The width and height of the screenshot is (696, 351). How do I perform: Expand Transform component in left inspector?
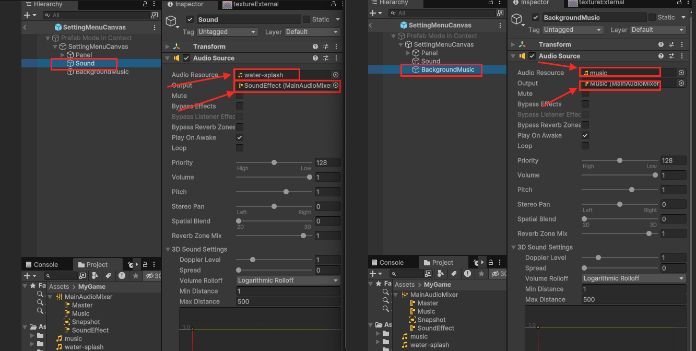pos(168,46)
